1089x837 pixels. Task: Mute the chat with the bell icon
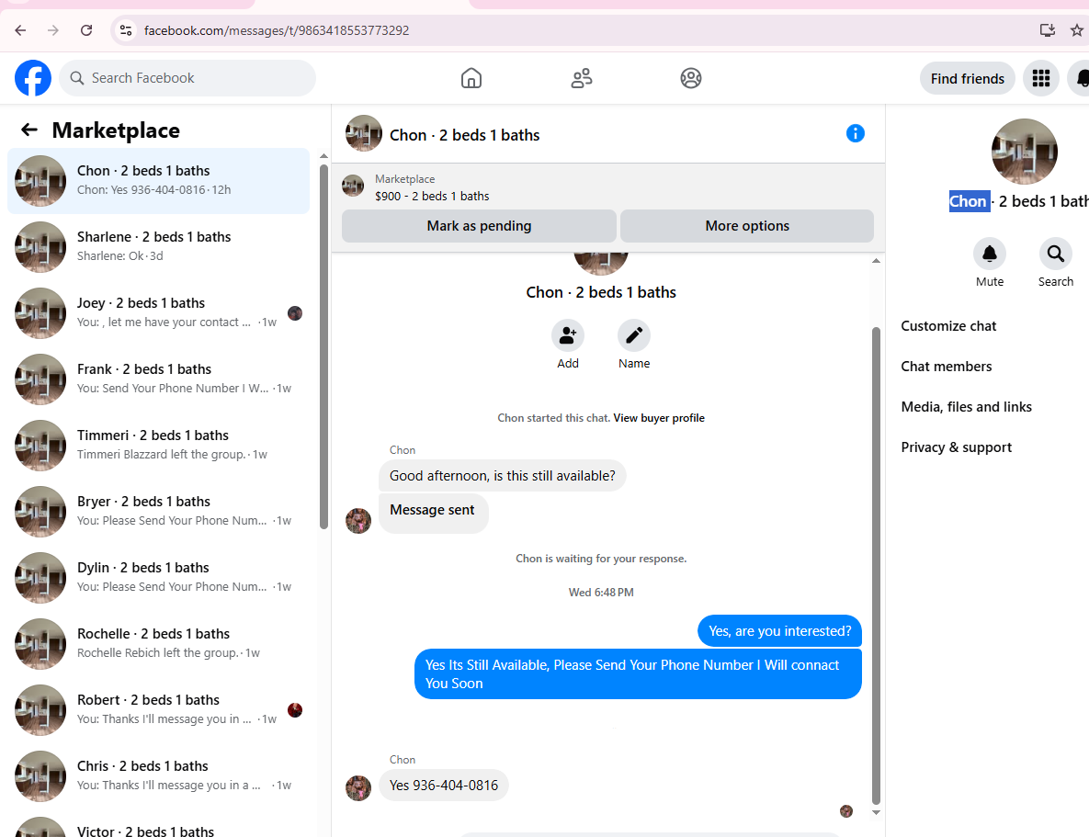click(989, 254)
